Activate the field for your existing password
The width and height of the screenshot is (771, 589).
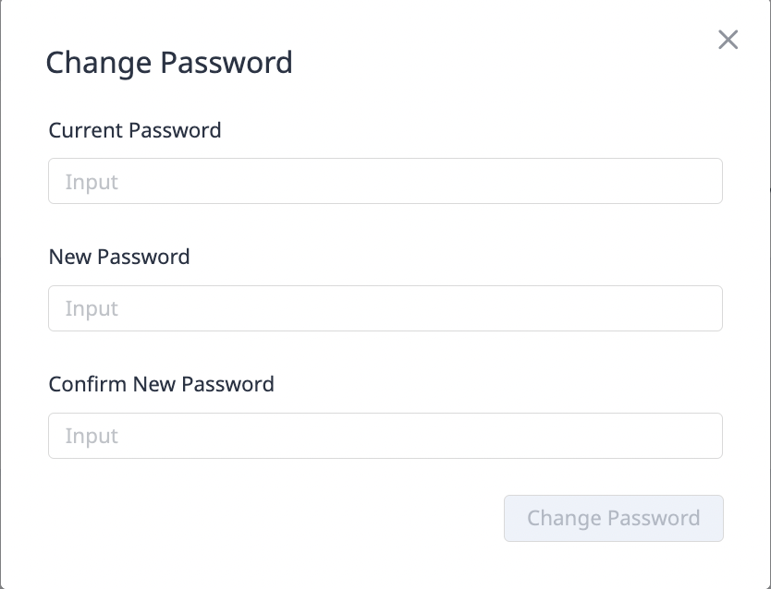click(x=385, y=181)
